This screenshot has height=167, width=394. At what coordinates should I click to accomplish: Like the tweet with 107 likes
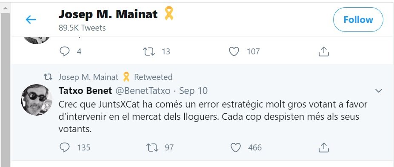(x=234, y=51)
